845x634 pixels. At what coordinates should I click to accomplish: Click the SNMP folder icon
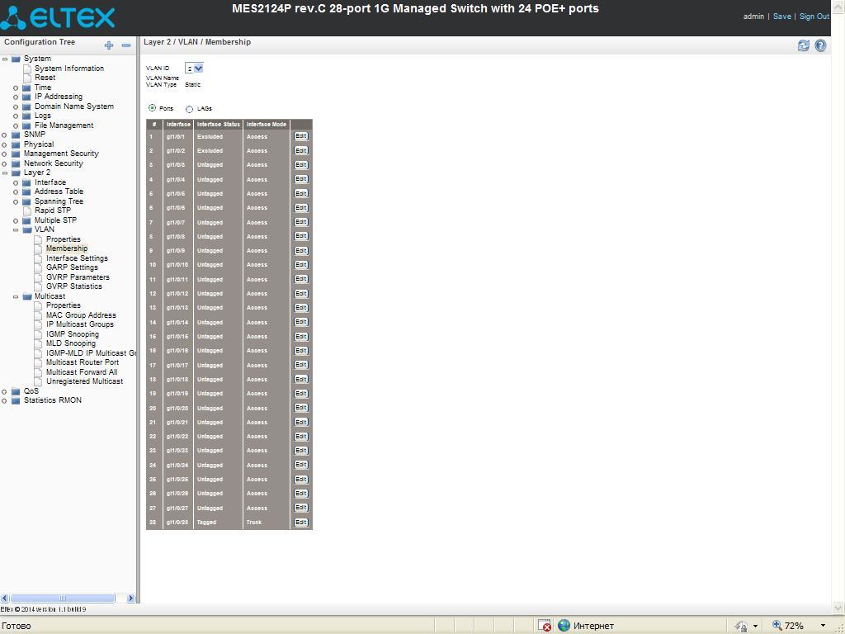16,135
